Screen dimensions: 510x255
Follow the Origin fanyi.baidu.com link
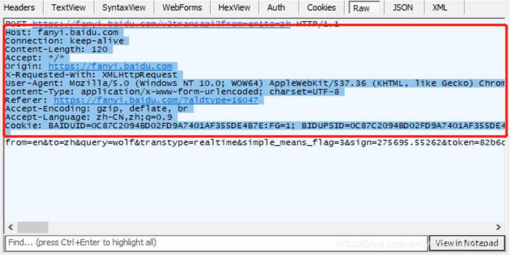pyautogui.click(x=110, y=67)
